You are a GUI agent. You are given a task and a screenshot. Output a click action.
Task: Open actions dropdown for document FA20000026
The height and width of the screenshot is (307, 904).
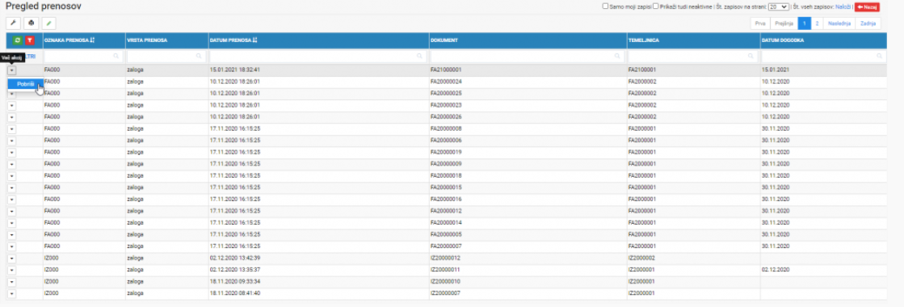coord(12,117)
